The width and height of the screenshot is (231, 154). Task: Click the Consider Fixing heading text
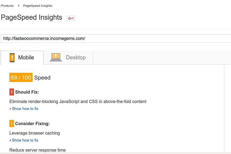(32, 124)
